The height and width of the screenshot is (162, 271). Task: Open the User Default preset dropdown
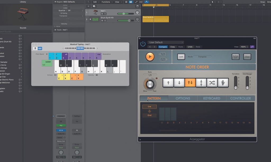coord(166,42)
